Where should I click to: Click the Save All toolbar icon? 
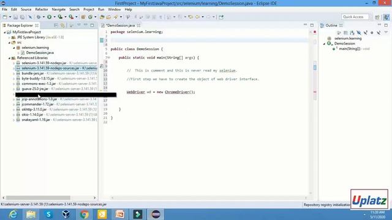click(22, 17)
